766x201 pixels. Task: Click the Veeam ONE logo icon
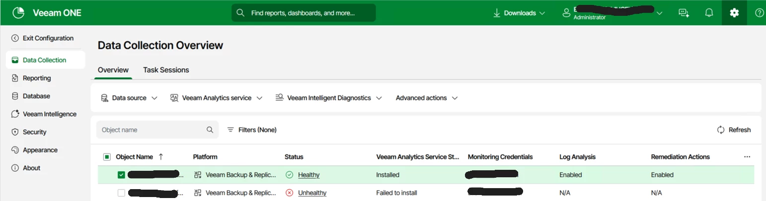click(18, 13)
